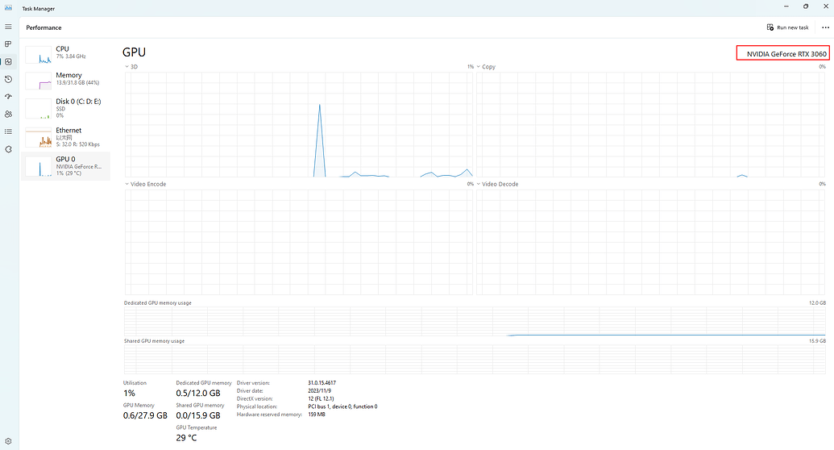Select Disk 0 (C: D: E:) entry
Image resolution: width=834 pixels, height=450 pixels.
click(65, 108)
